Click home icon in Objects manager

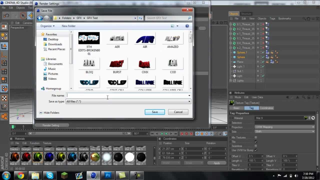click(x=308, y=18)
